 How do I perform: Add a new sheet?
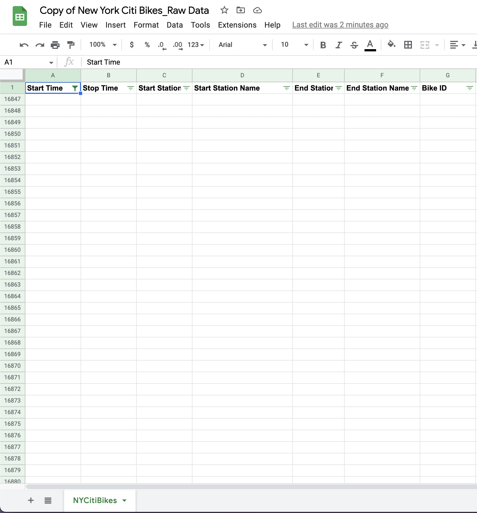[31, 500]
